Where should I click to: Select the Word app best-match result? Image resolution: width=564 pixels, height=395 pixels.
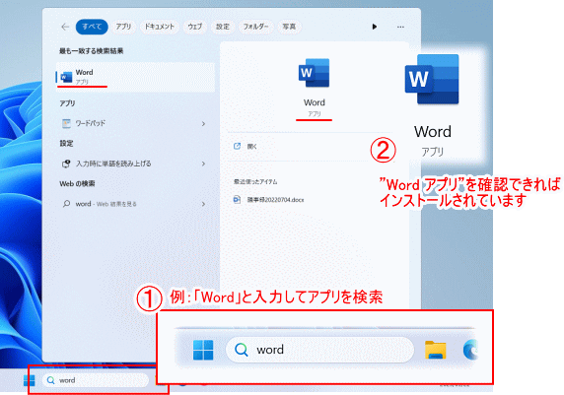(x=135, y=77)
